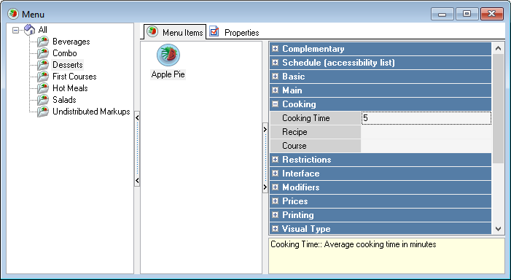Screen dimensions: 511x280
Task: Select Salads category in tree
Action: click(64, 100)
